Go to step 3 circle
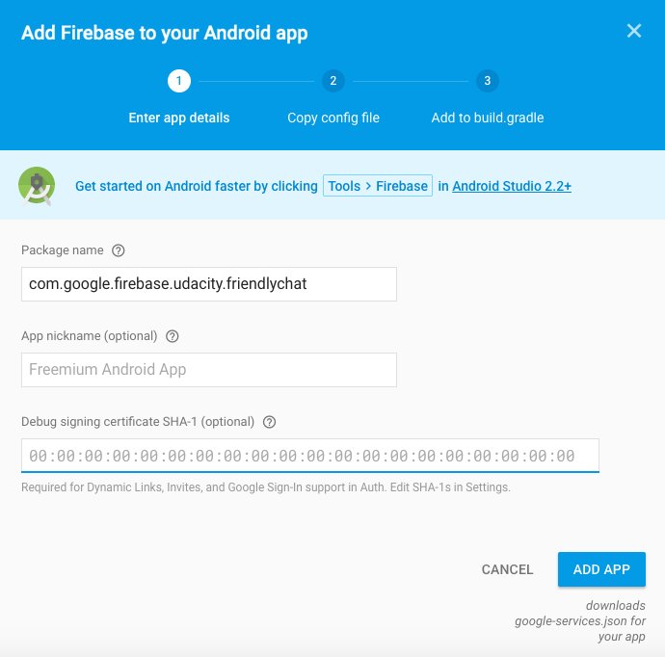 tap(487, 81)
